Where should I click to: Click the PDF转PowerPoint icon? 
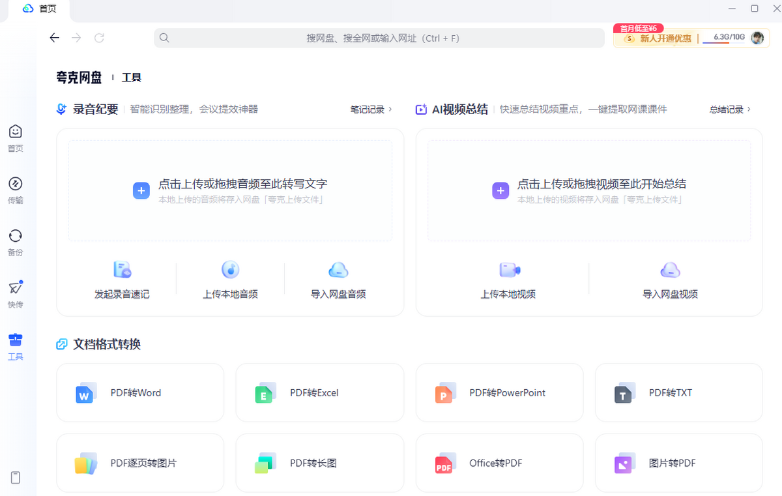click(445, 392)
